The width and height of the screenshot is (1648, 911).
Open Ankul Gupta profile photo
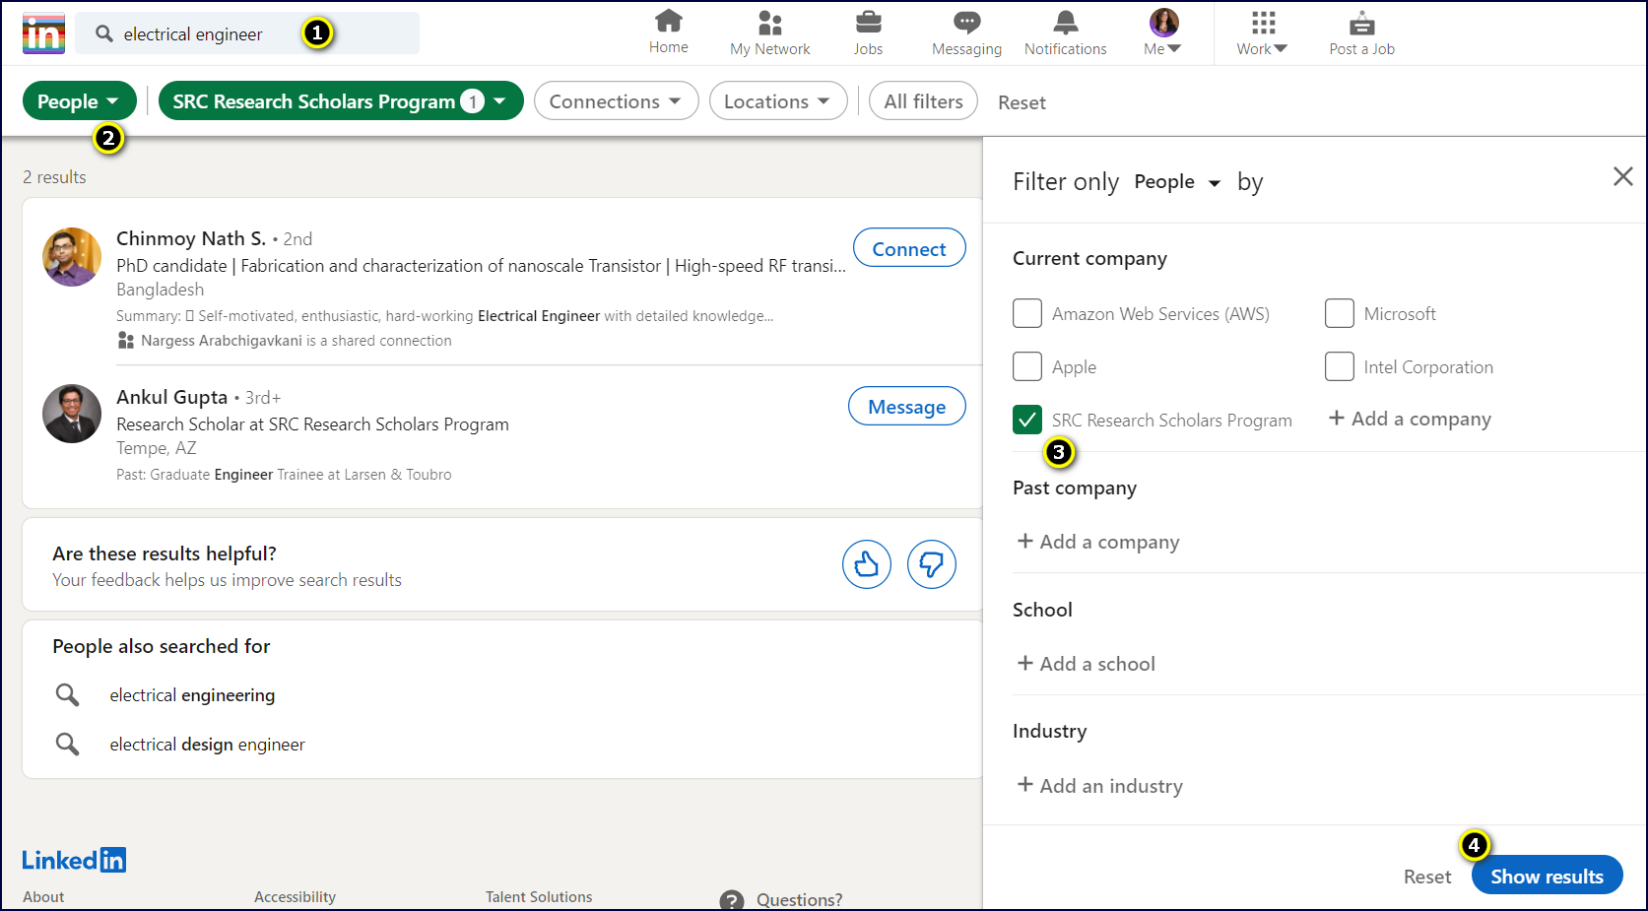(x=72, y=414)
